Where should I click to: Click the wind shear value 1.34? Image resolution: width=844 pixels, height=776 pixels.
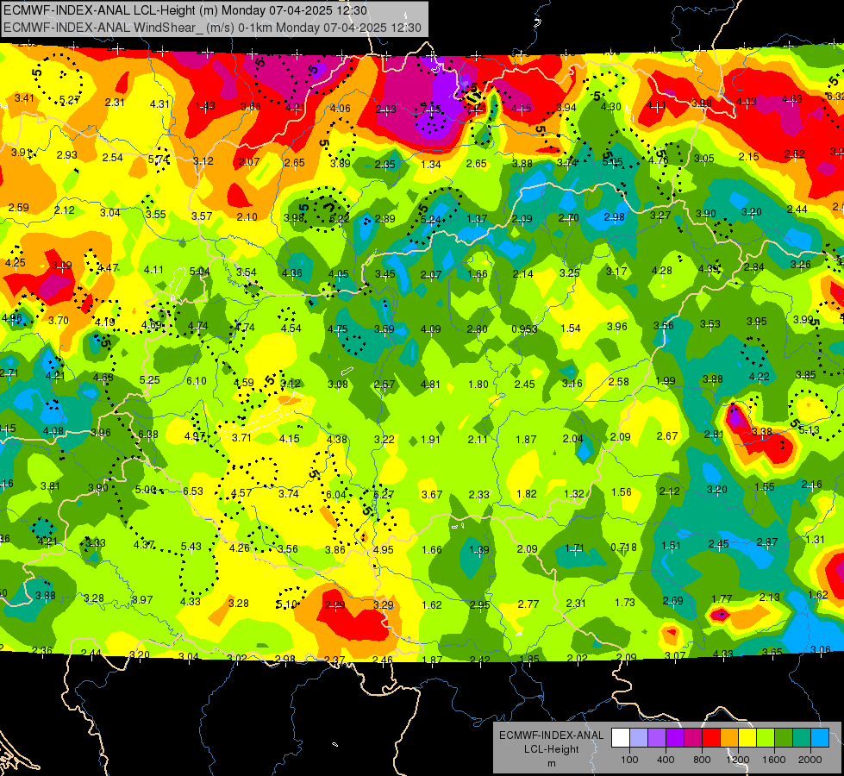coord(431,164)
